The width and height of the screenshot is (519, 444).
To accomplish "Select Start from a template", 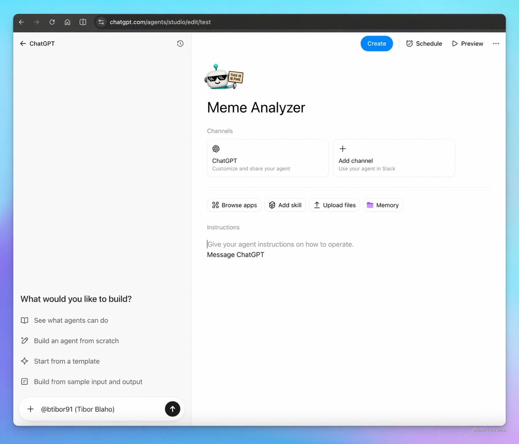I will (66, 361).
